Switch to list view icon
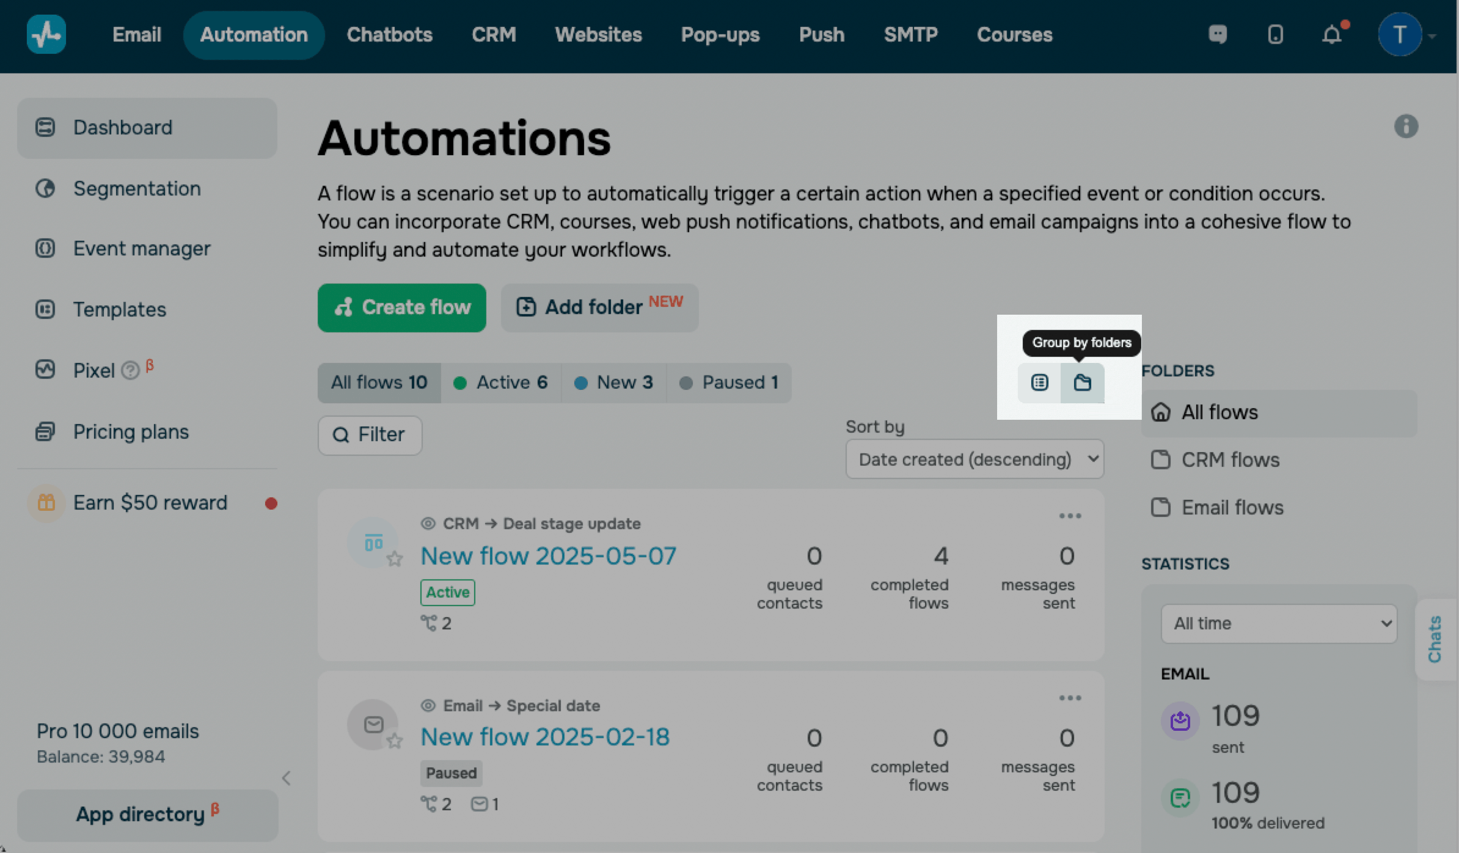The width and height of the screenshot is (1459, 853). point(1039,383)
